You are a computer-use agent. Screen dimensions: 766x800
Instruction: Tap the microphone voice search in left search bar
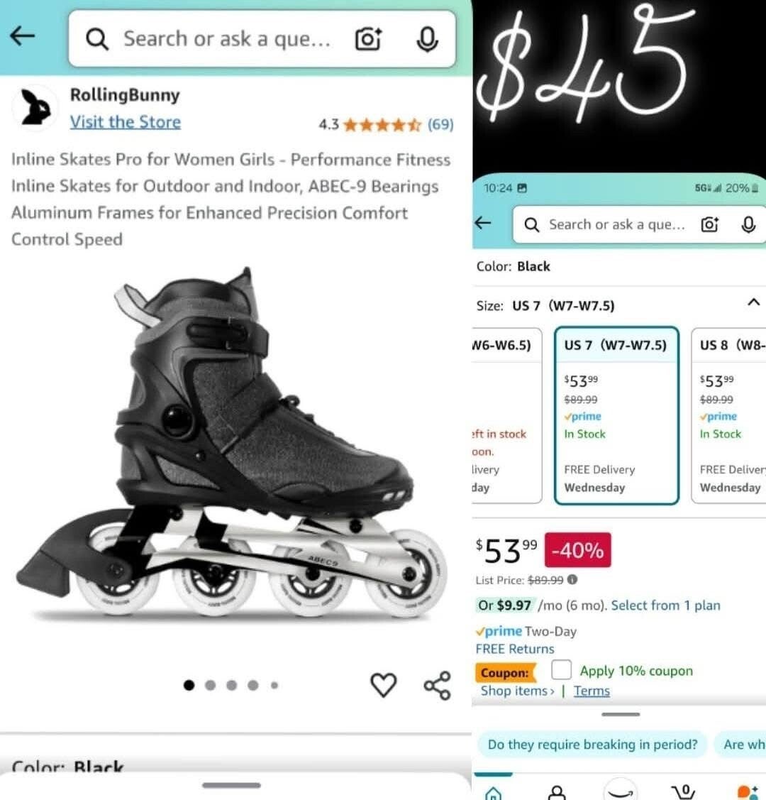coord(427,39)
